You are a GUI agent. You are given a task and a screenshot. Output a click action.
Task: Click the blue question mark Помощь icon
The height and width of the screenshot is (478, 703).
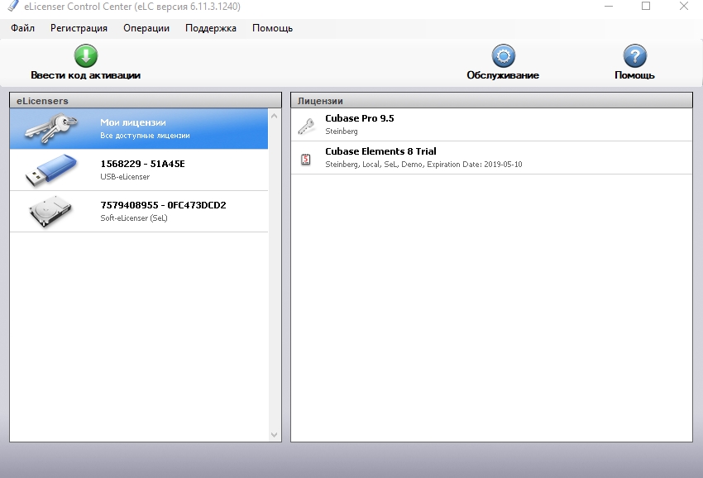(635, 55)
